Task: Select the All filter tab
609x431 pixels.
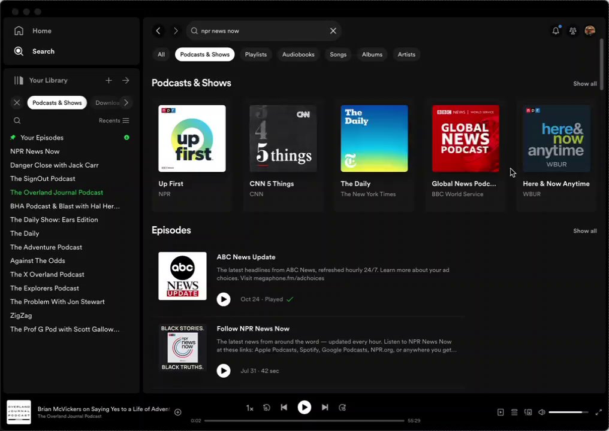Action: (161, 54)
